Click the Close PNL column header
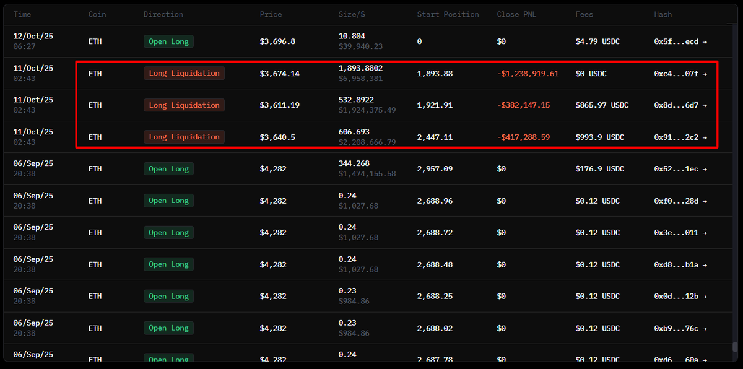Image resolution: width=743 pixels, height=369 pixels. point(516,14)
